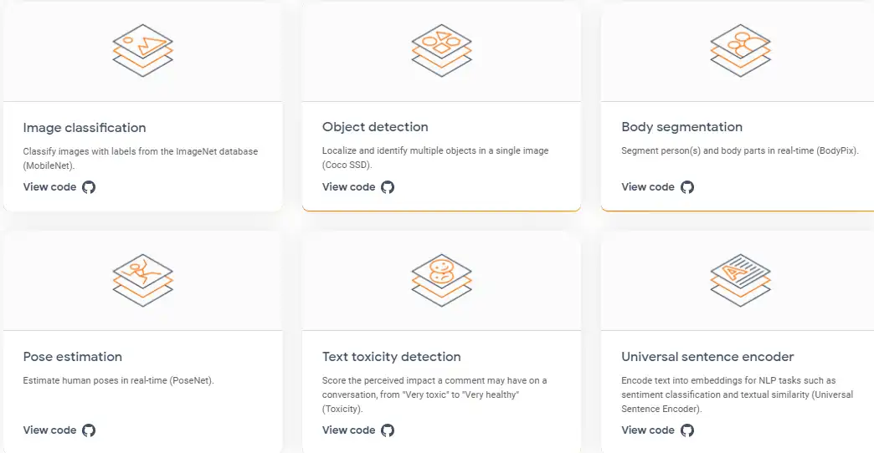
Task: Click the Pose estimation running figure icon
Action: [x=143, y=280]
